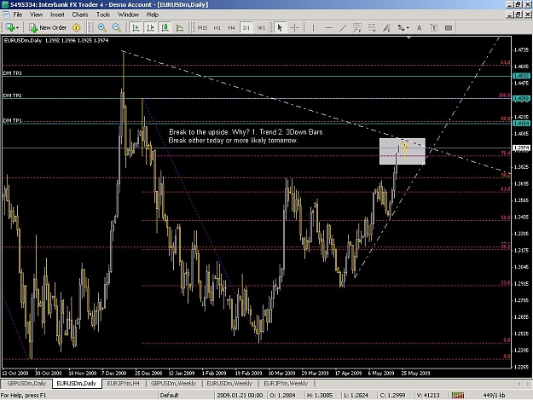Viewport: 533px width, 400px height.
Task: Click the 2009.01.21 00:00 status entry
Action: point(240,395)
